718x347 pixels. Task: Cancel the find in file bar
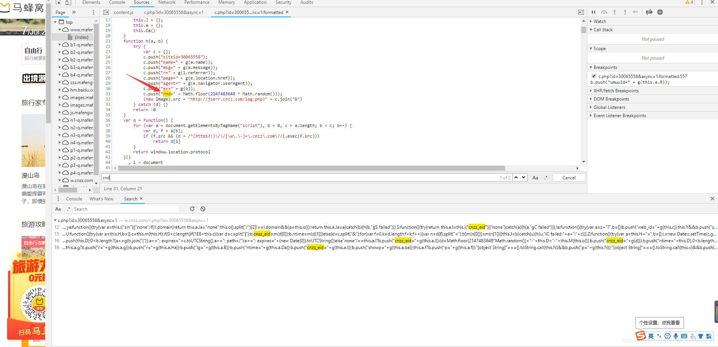[x=569, y=178]
